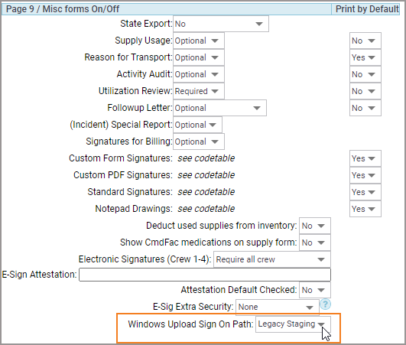Expand the Followup Letter dropdown

219,108
